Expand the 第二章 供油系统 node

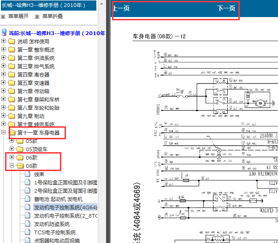point(3,58)
